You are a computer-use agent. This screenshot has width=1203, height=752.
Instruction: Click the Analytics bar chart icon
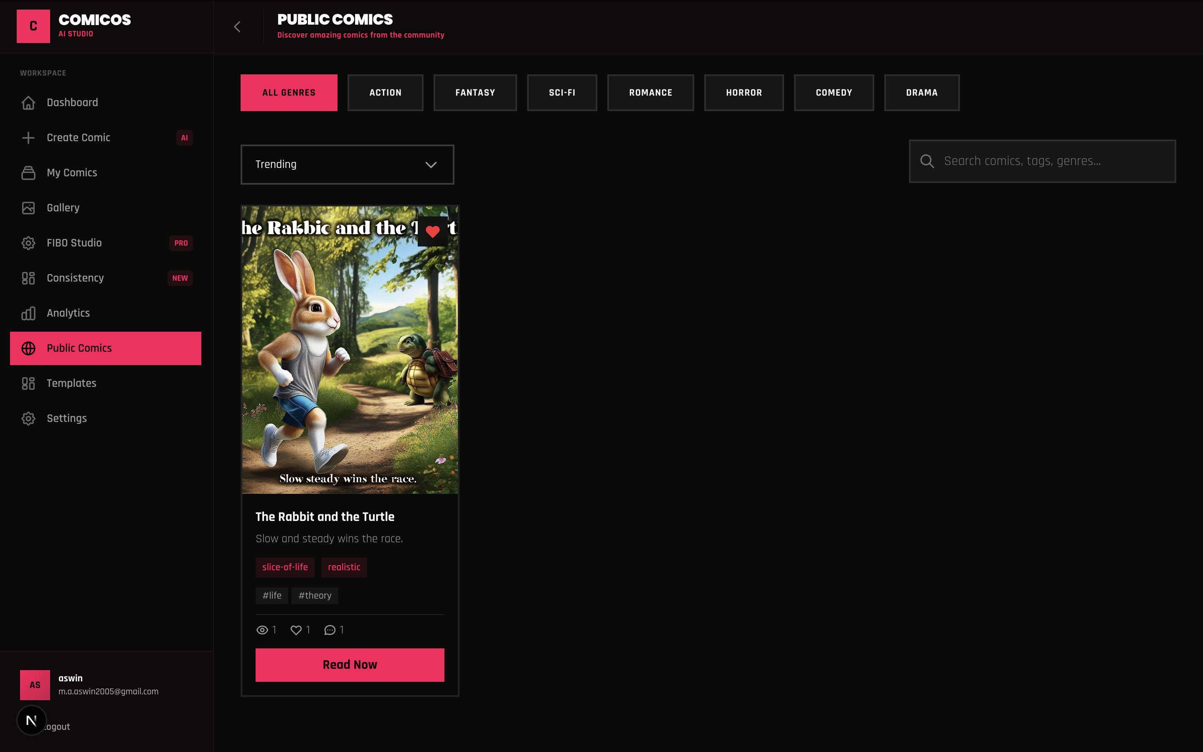28,313
